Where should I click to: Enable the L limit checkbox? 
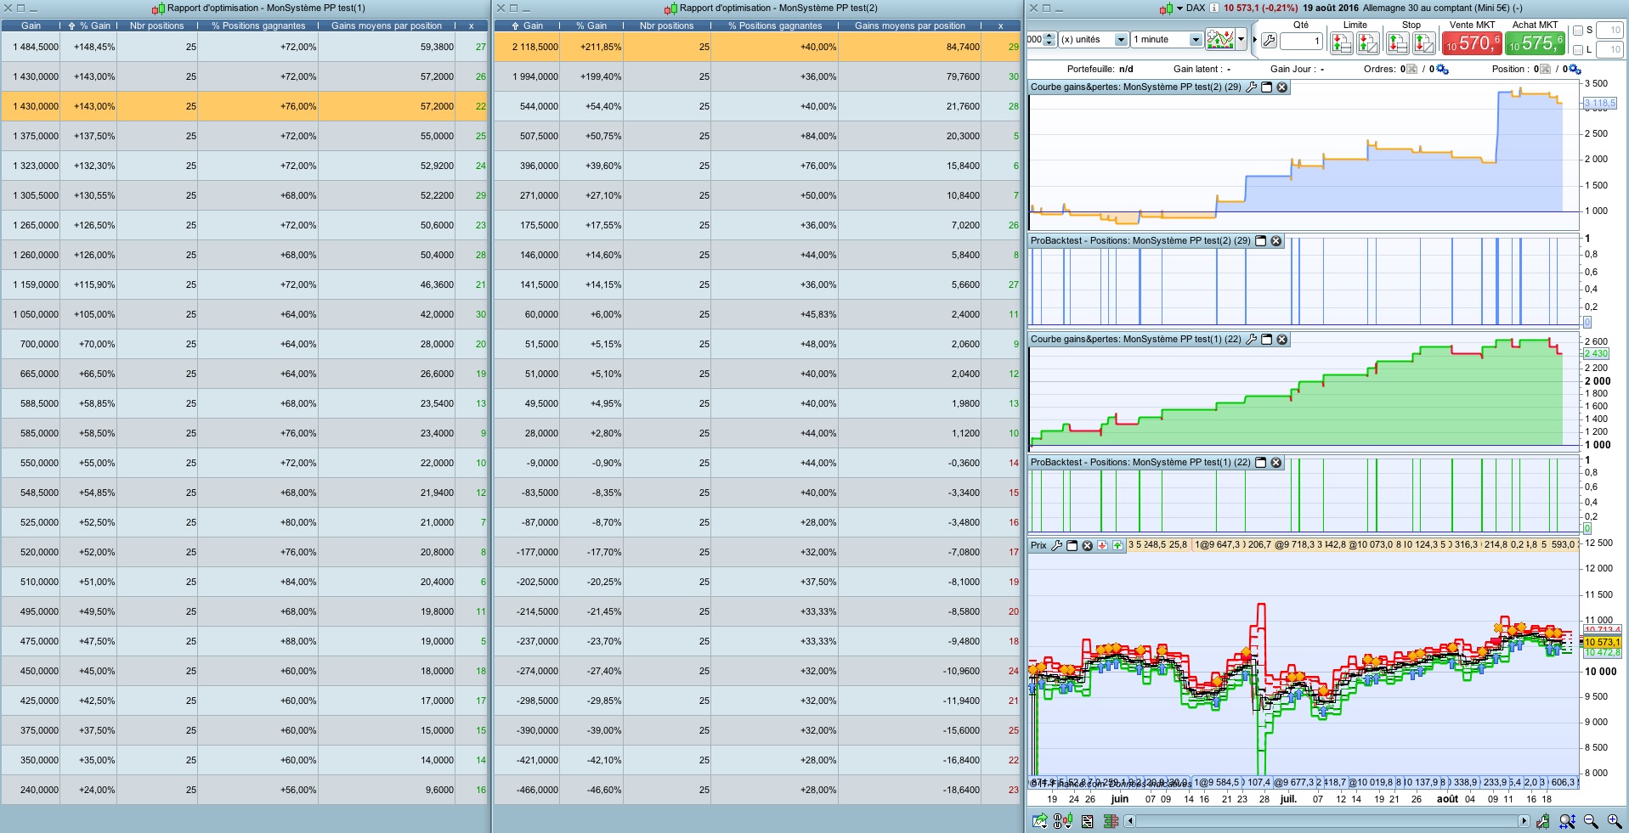point(1578,50)
